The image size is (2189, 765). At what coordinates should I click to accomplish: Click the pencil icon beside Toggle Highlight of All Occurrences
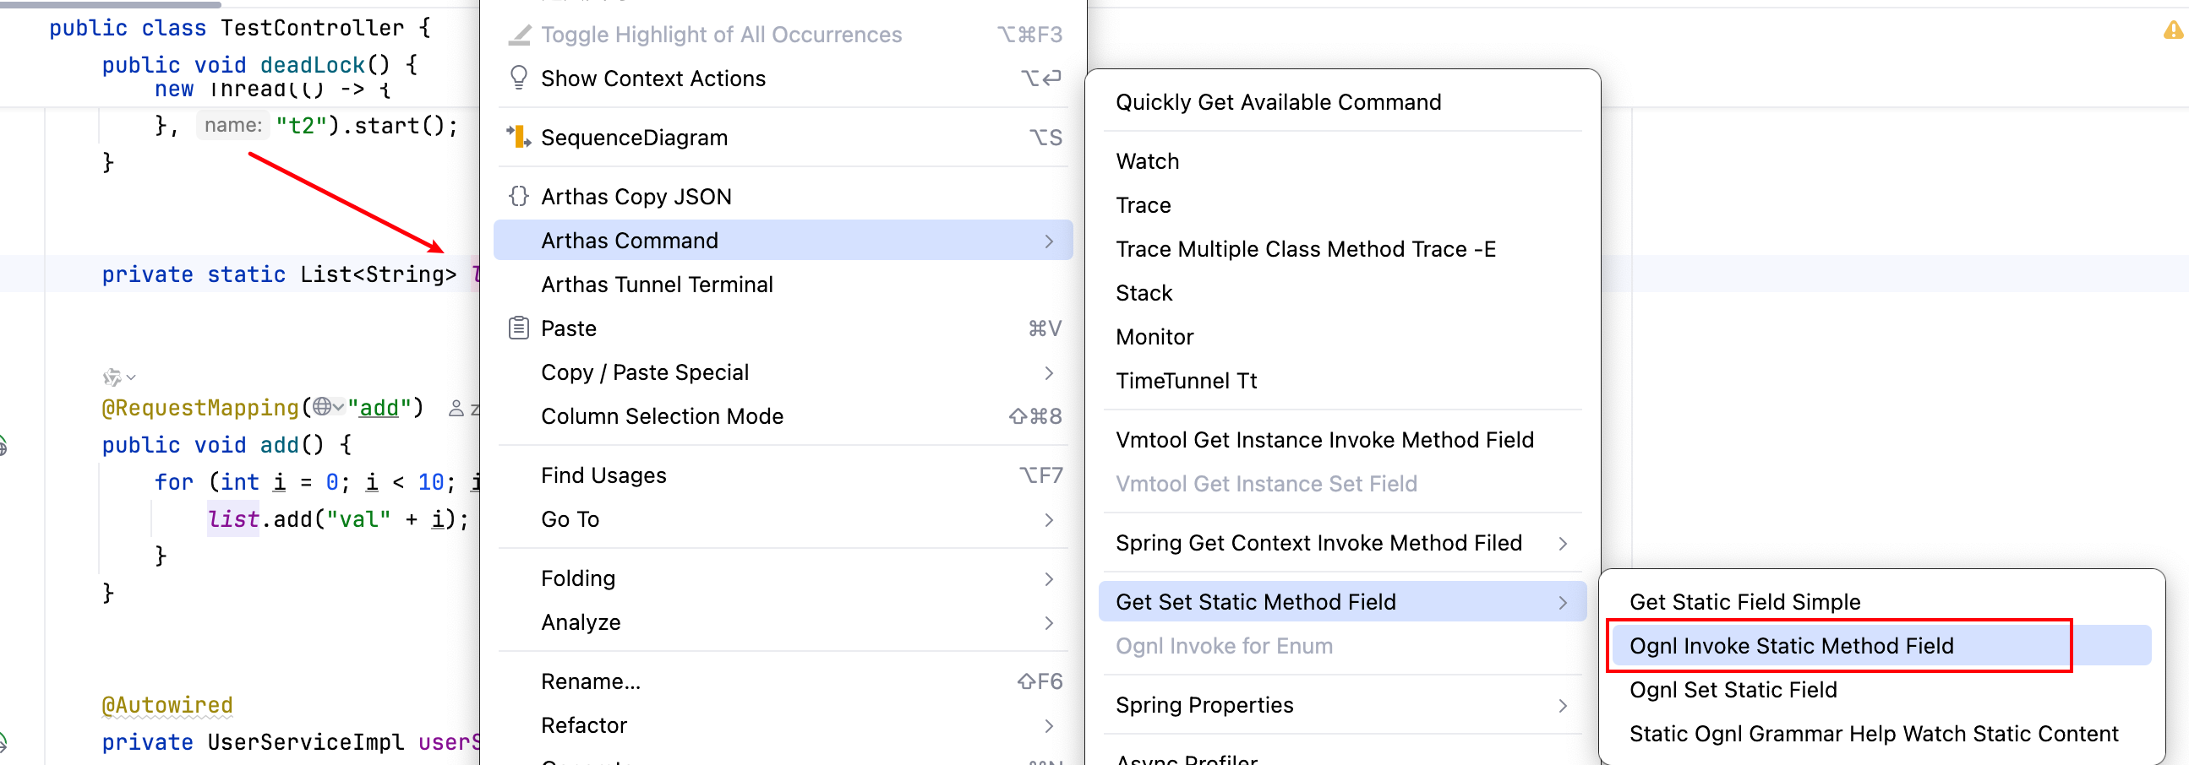(518, 35)
